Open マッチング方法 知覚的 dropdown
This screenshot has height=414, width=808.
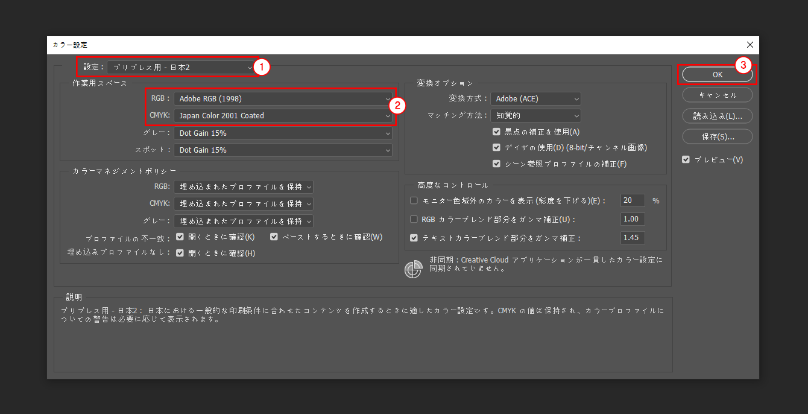point(536,115)
